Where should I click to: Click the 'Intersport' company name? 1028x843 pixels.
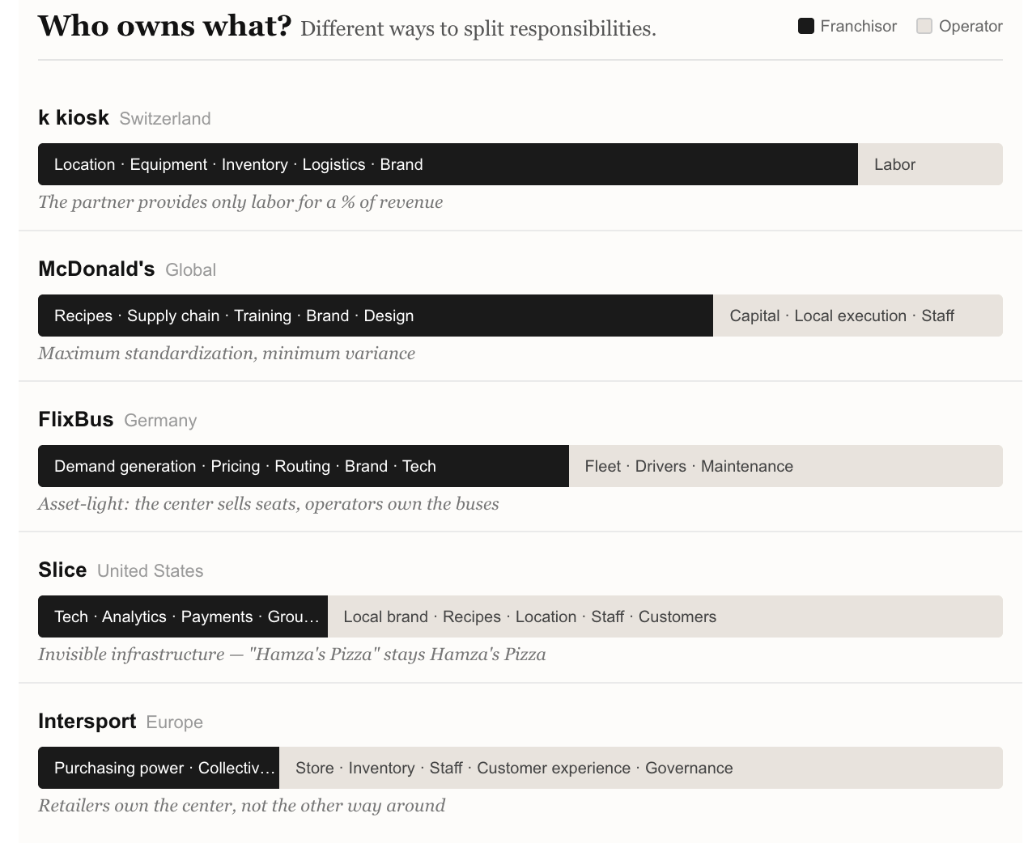(x=87, y=721)
